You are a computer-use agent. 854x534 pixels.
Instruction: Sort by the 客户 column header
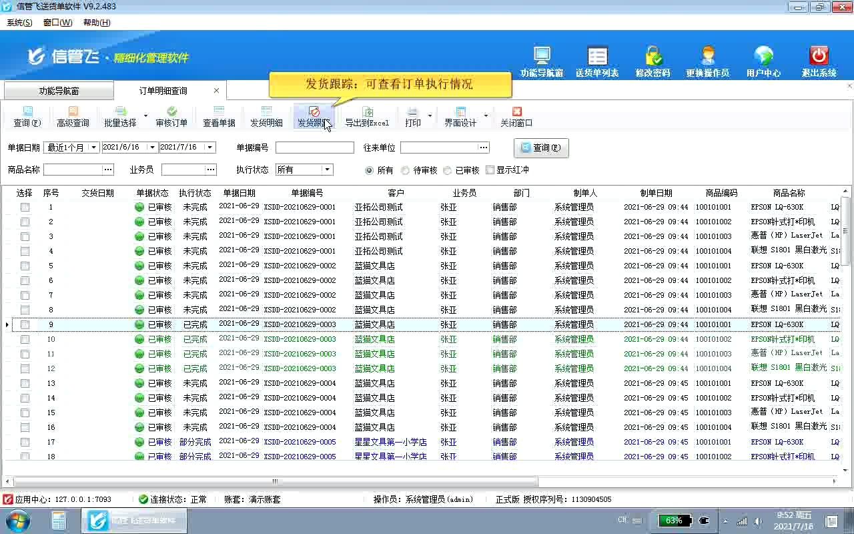(396, 193)
